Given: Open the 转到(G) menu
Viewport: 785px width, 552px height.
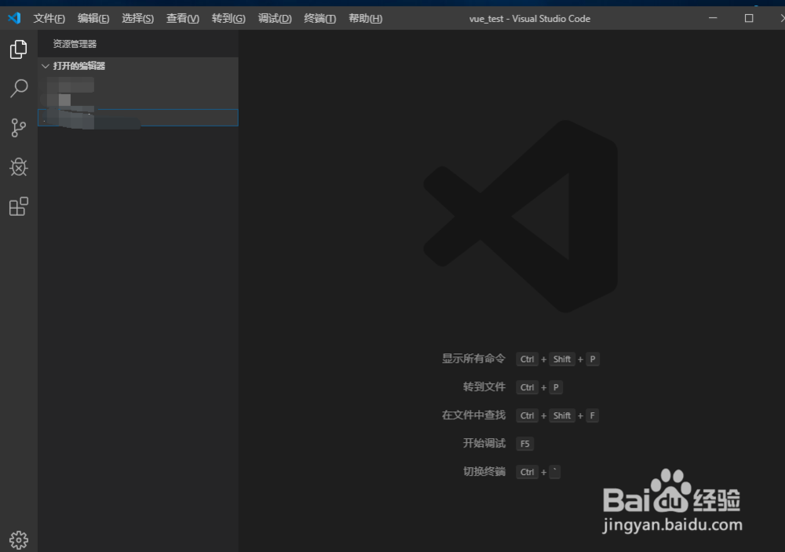Looking at the screenshot, I should coord(228,19).
